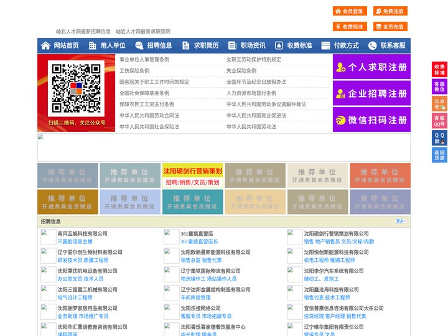Click the orange 收费标准 button at top

pyautogui.click(x=350, y=27)
